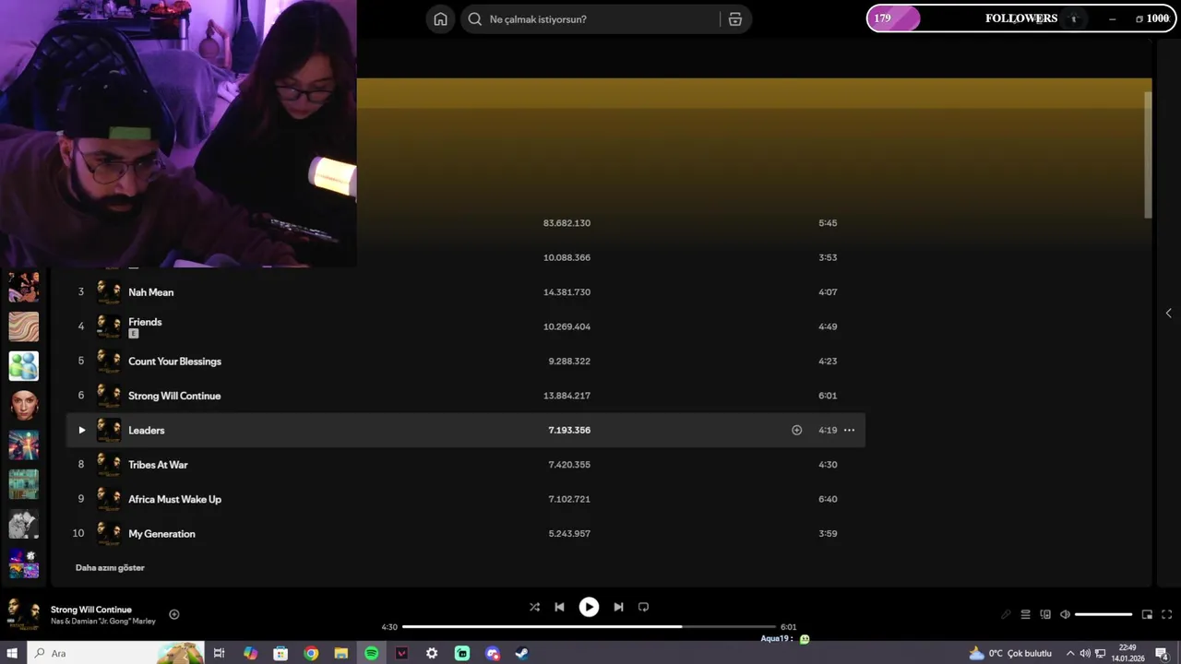
Task: Expand the right sidebar using the chevron
Action: coord(1168,314)
